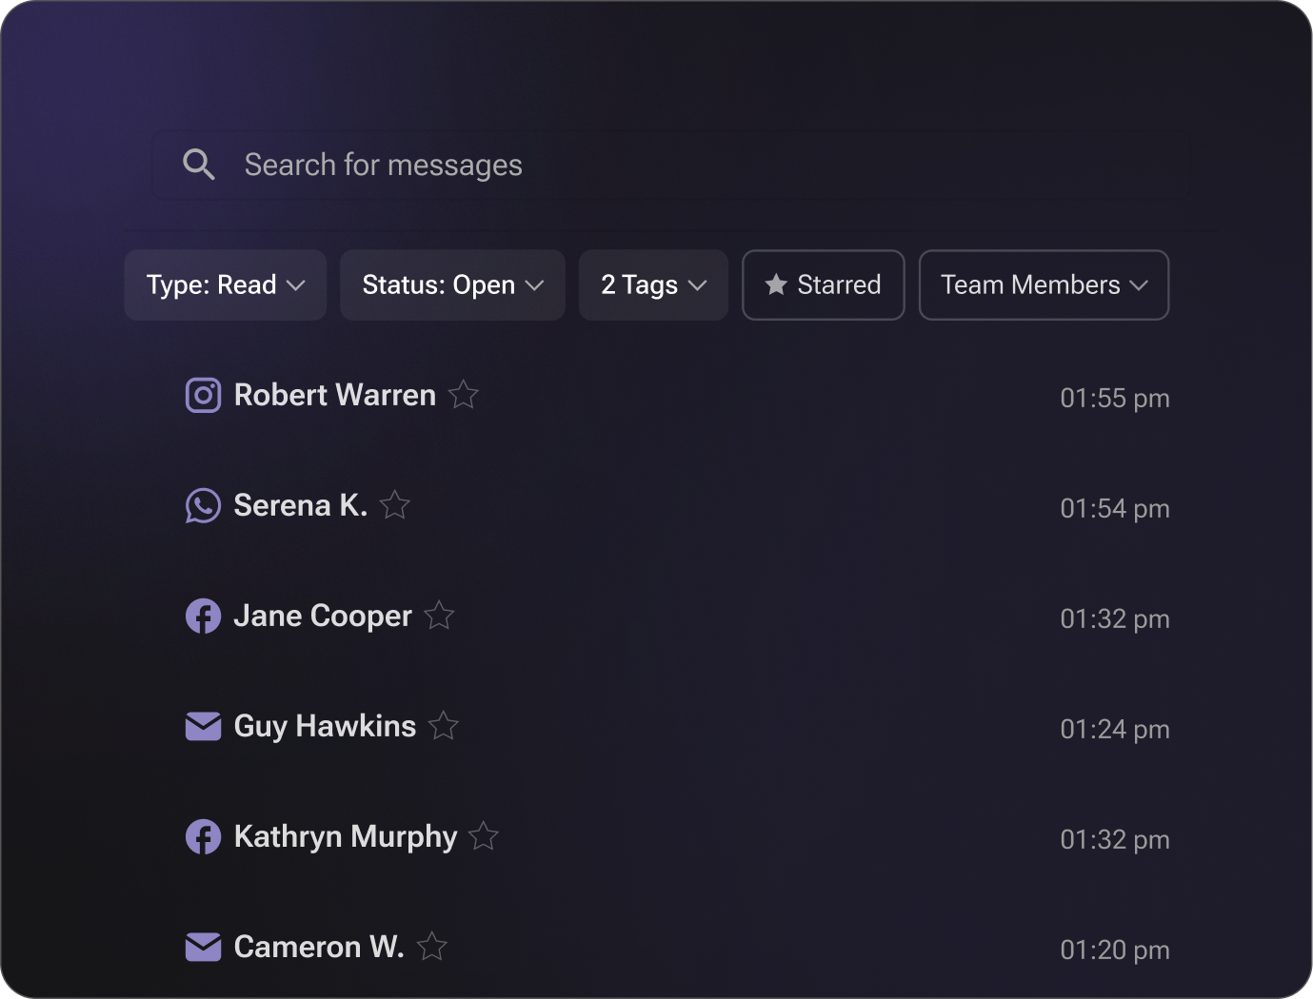This screenshot has width=1313, height=999.
Task: Star the Jane Cooper conversation
Action: tap(439, 615)
